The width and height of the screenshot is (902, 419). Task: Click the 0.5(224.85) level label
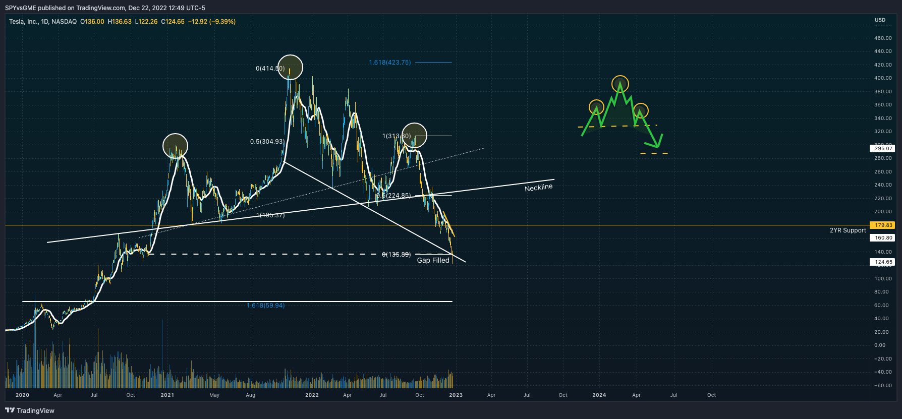[x=393, y=196]
